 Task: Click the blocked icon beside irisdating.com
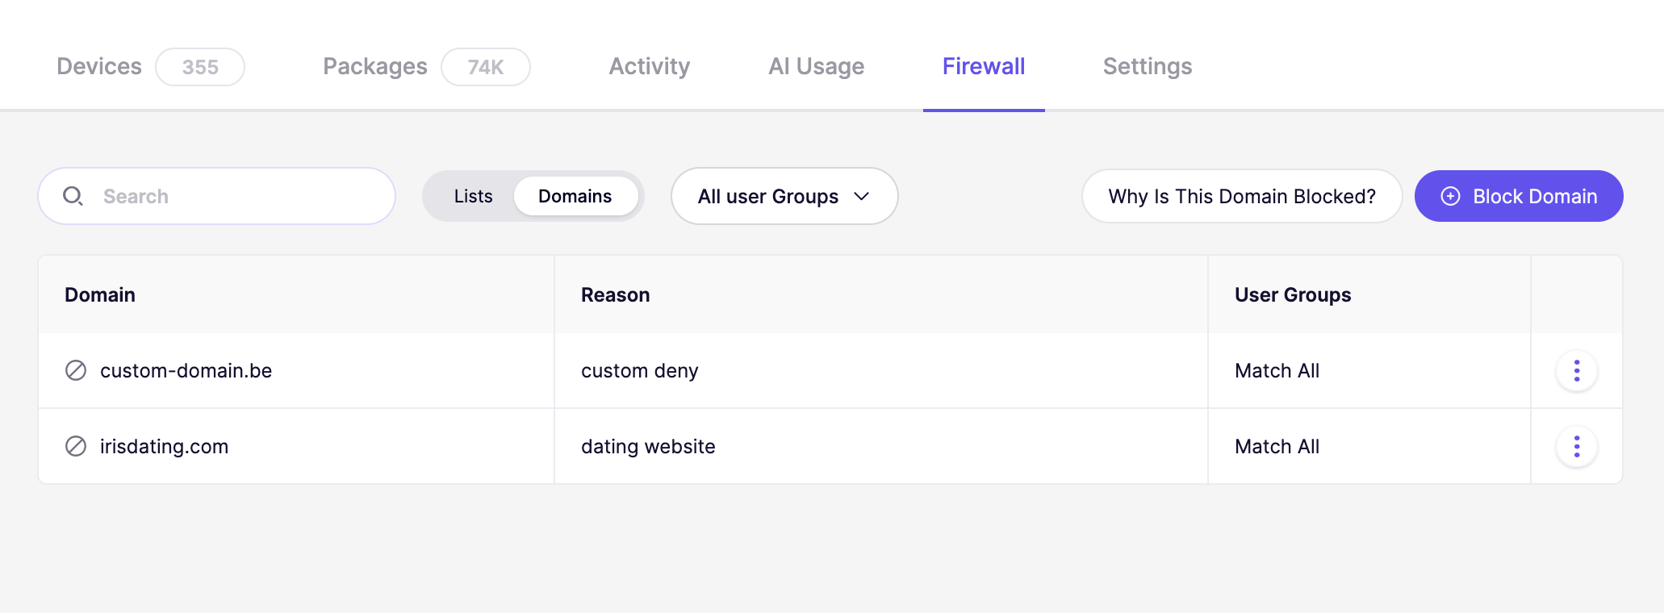76,446
